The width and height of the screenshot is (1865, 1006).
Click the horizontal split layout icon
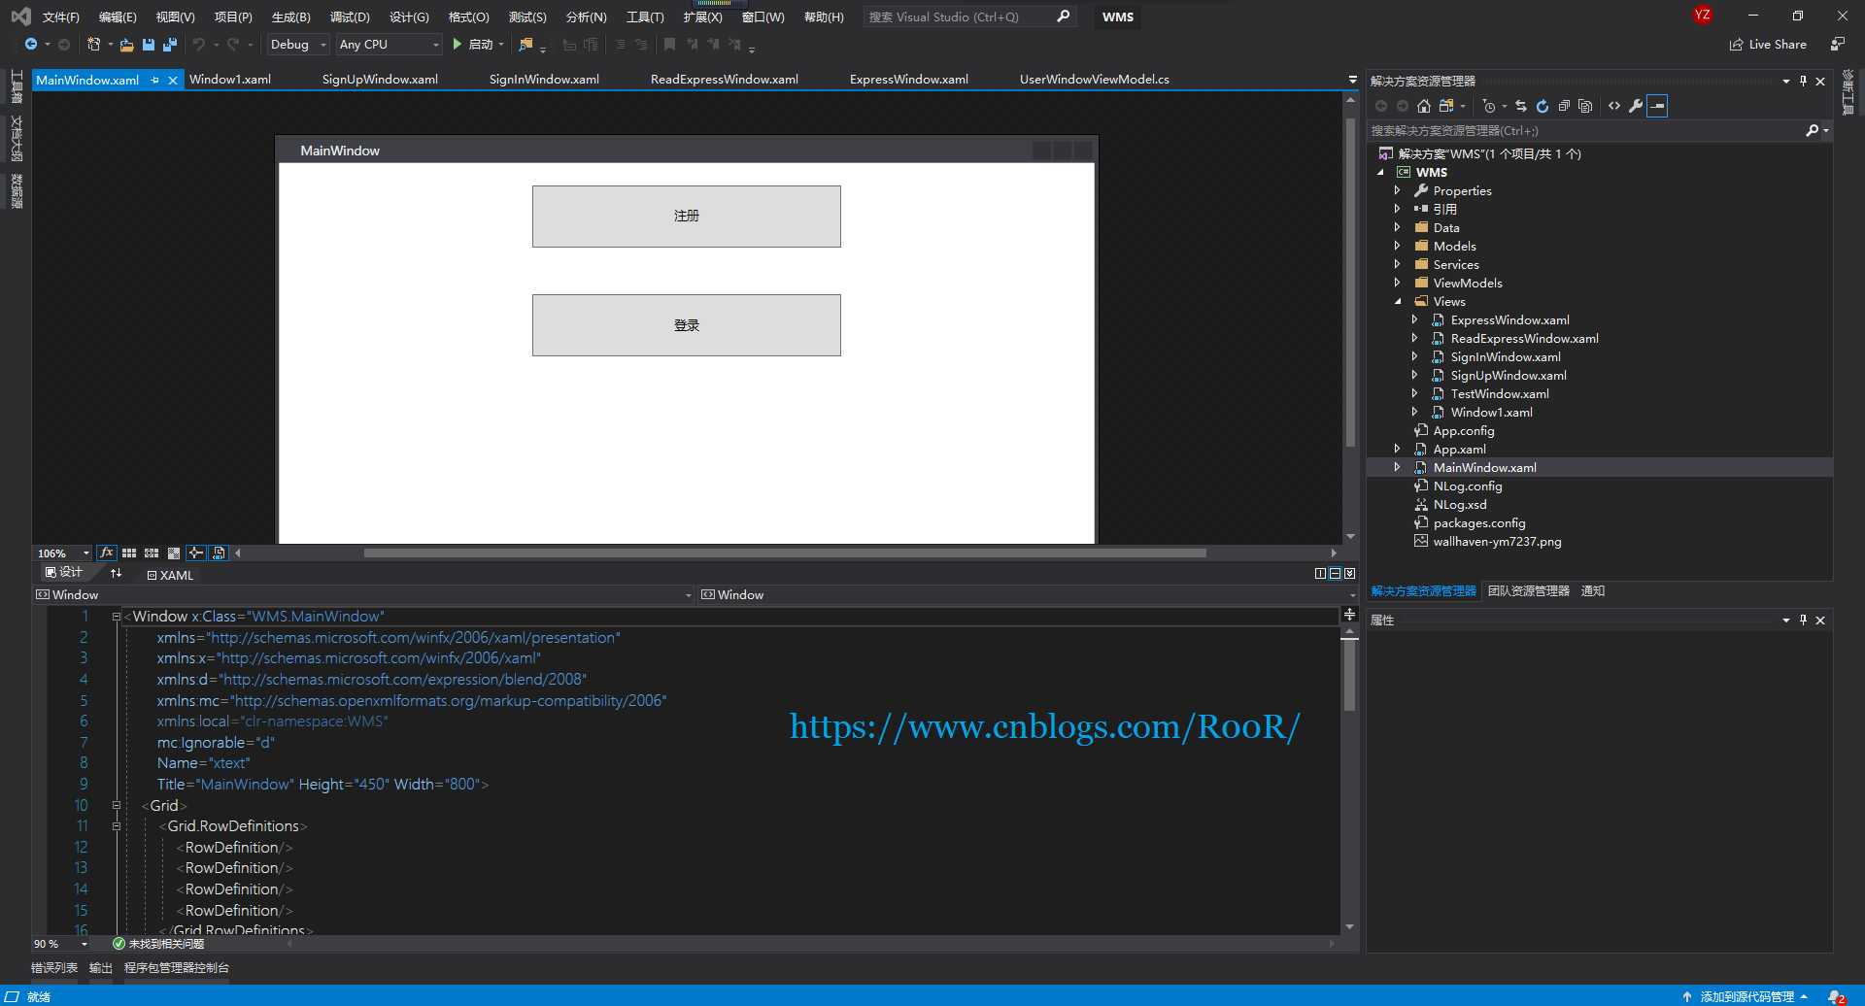click(1335, 574)
